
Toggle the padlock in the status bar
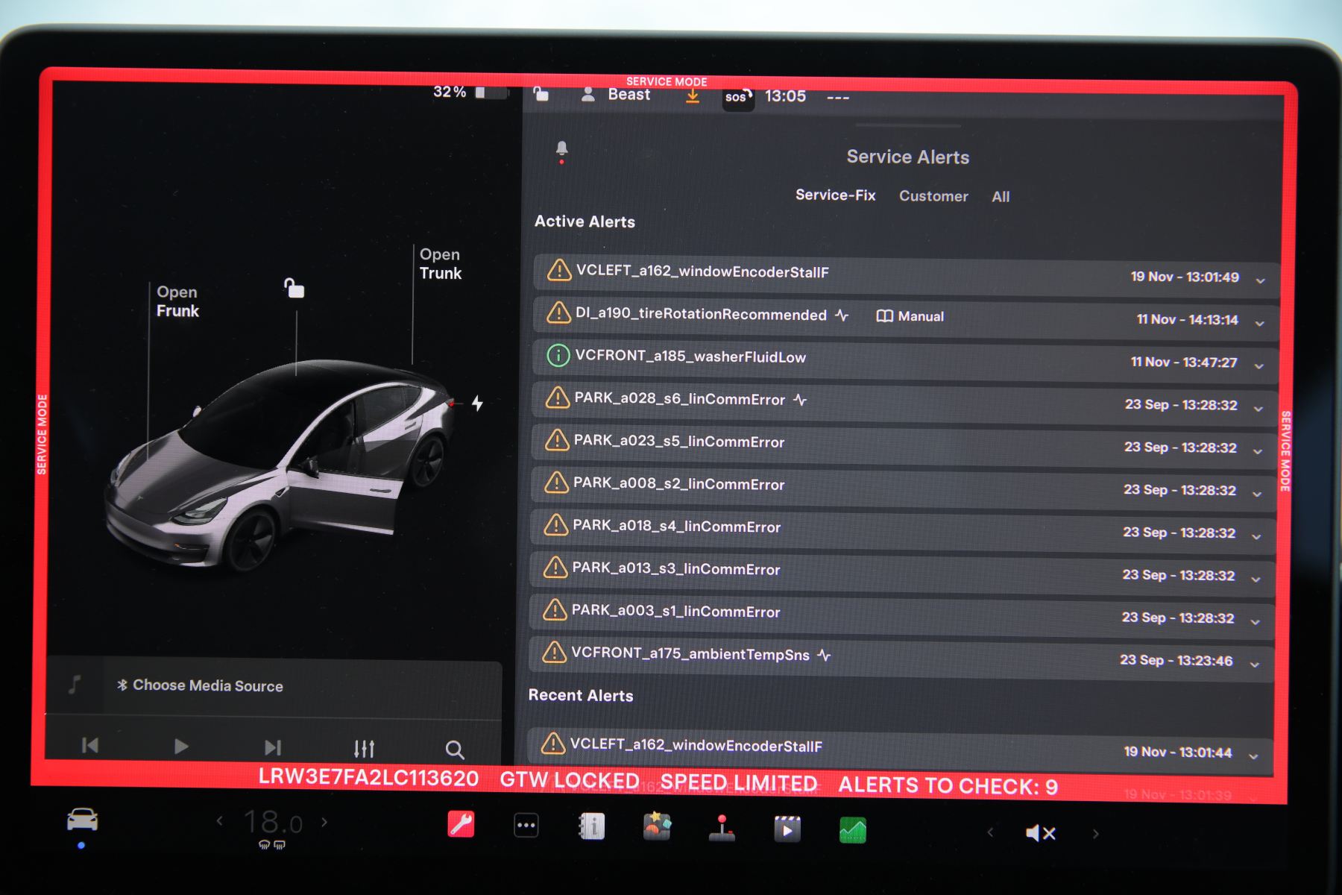point(541,94)
